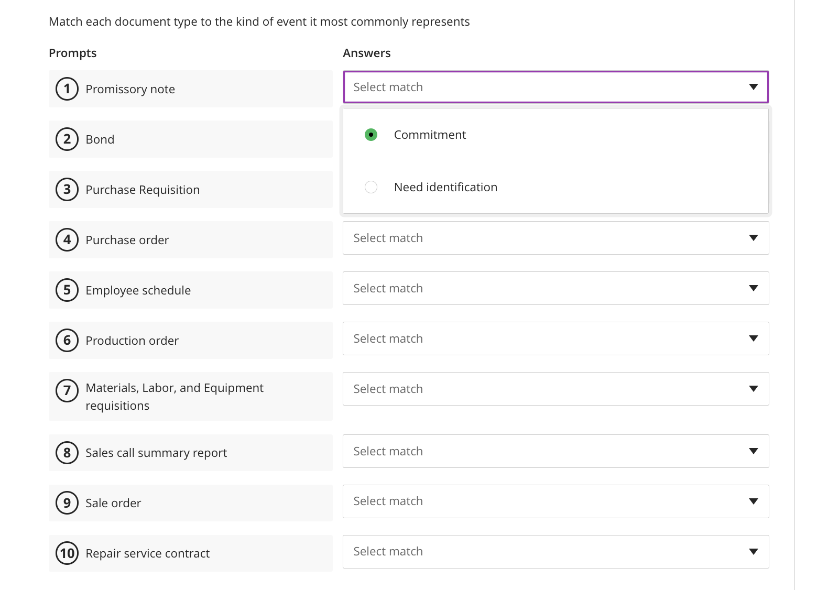This screenshot has height=590, width=828.
Task: Click the number 4 circle icon
Action: (67, 240)
